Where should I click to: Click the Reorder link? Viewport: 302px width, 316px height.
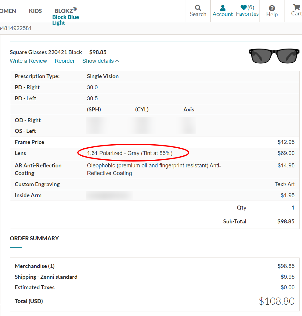pos(65,61)
